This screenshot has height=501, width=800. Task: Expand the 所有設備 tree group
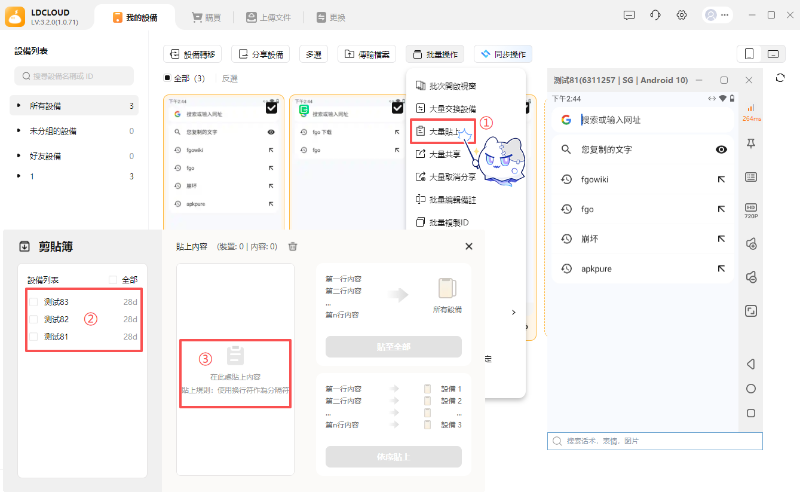(x=19, y=106)
